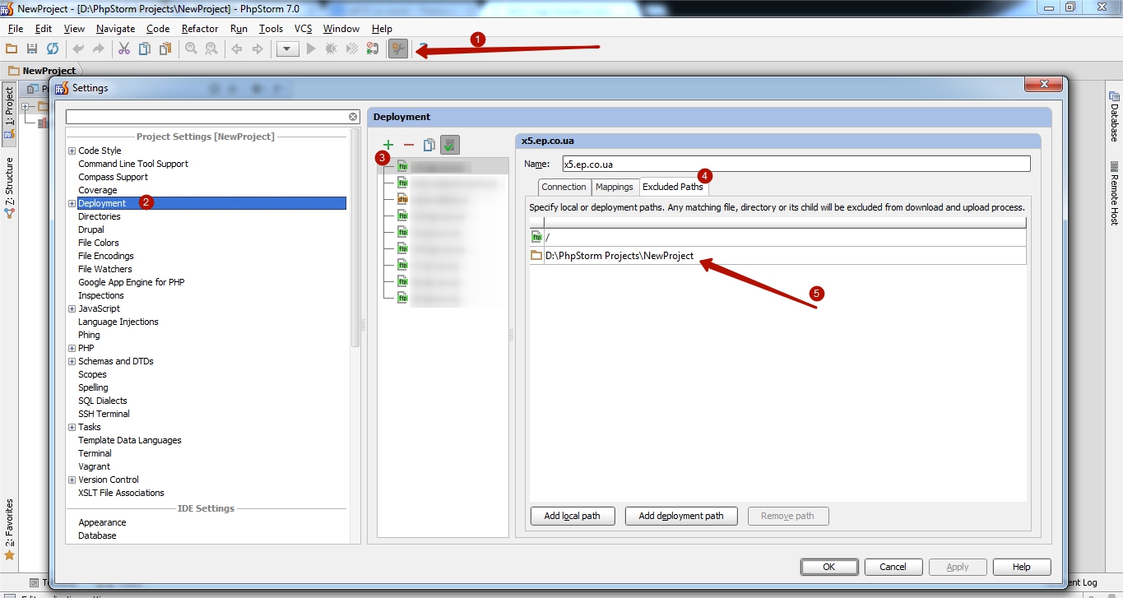The height and width of the screenshot is (598, 1123).
Task: Click into the server Name field
Action: (x=796, y=164)
